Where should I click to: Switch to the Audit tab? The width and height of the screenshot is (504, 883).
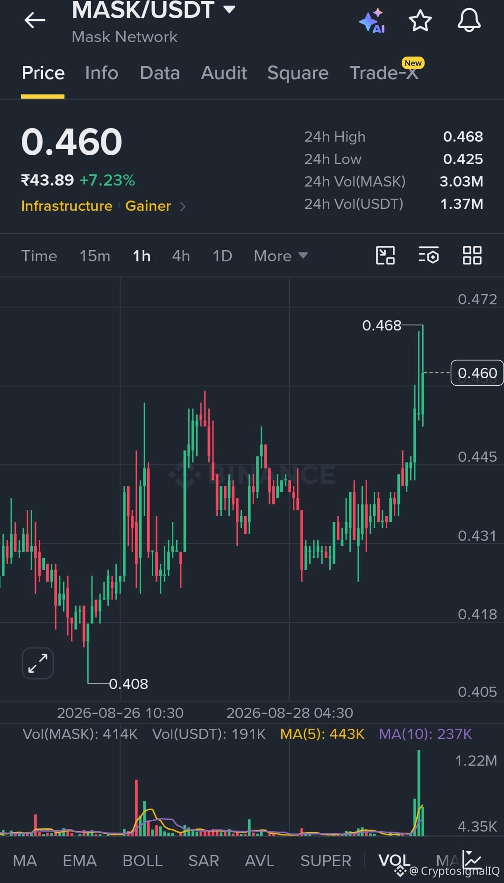click(x=224, y=73)
